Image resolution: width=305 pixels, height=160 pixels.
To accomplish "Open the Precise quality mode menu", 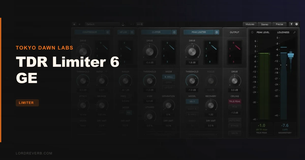I will pos(280,24).
